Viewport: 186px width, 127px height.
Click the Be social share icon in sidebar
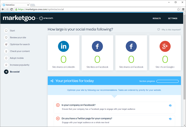(6, 72)
